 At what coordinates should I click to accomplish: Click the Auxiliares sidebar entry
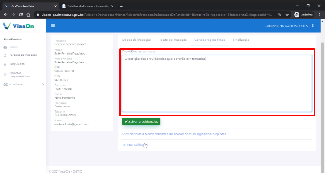pos(16,85)
